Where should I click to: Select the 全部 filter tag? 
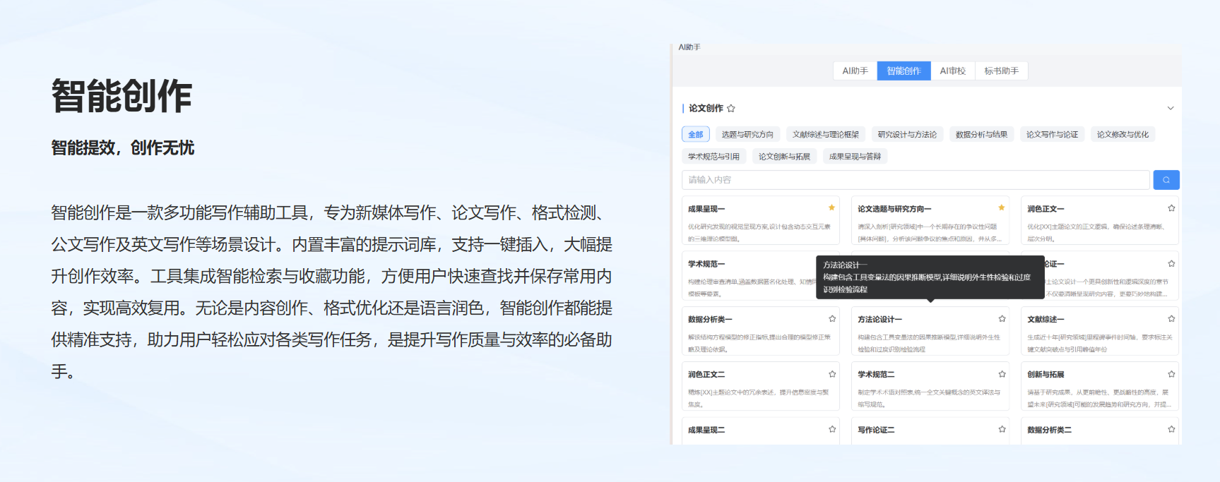click(695, 135)
